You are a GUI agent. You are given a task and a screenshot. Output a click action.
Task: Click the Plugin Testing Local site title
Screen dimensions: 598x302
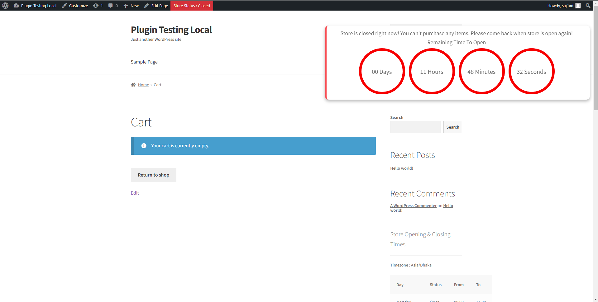pos(171,30)
